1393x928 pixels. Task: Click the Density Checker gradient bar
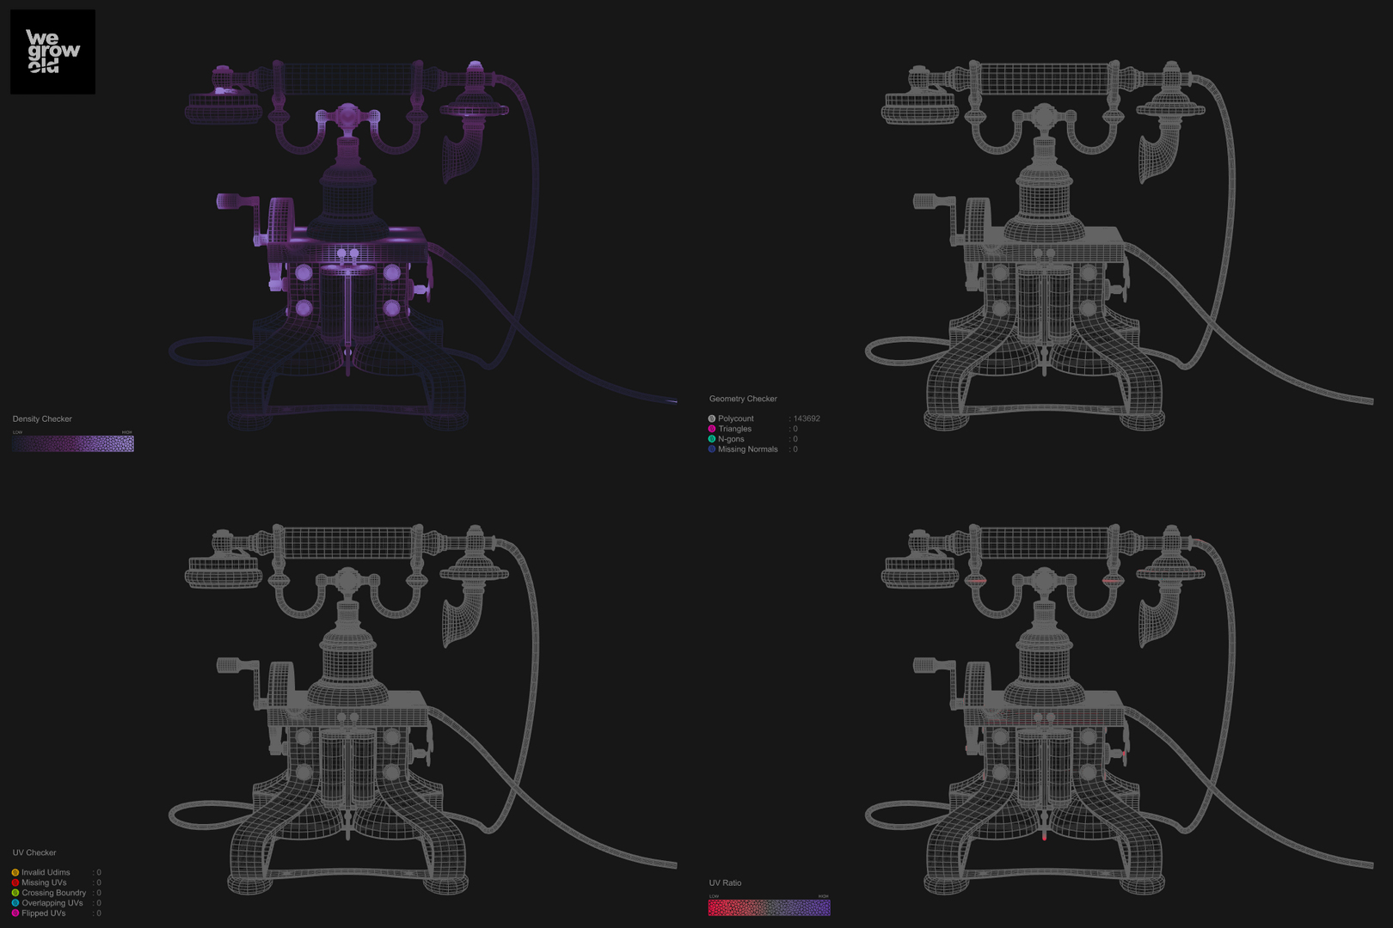[x=73, y=443]
